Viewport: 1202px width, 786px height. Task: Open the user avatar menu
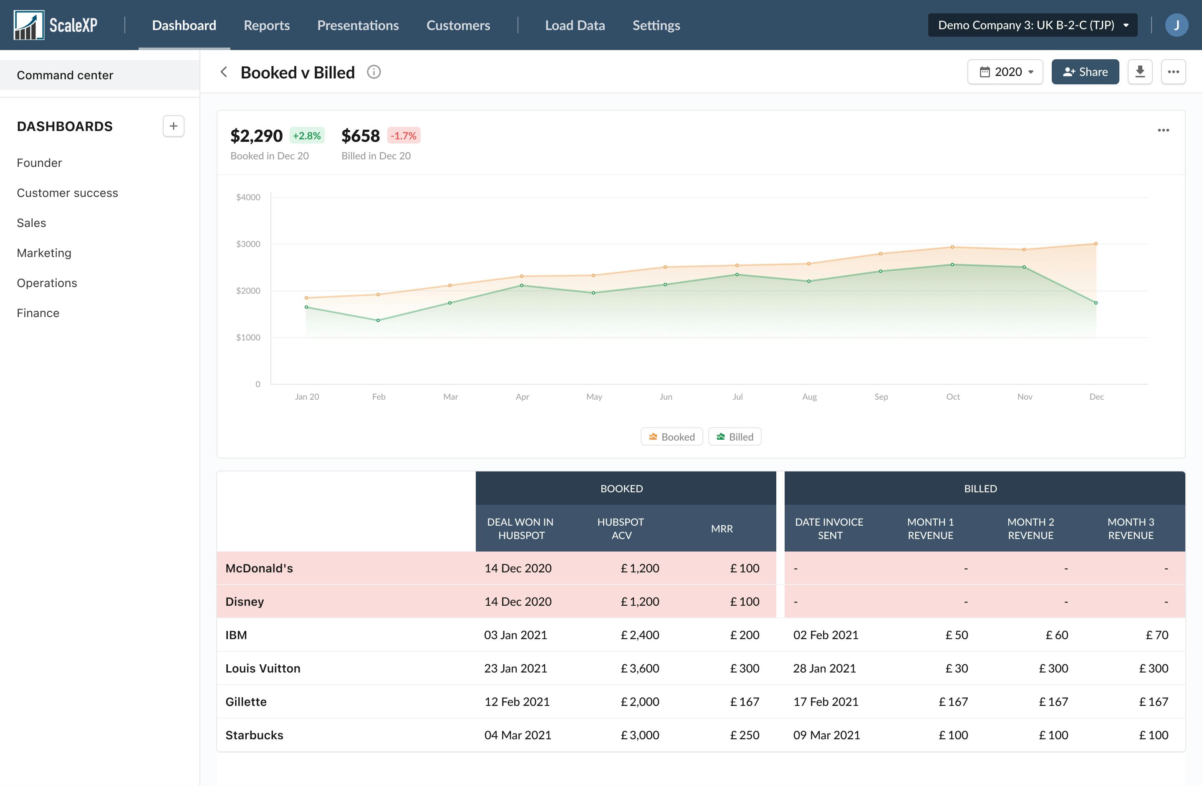pyautogui.click(x=1177, y=24)
